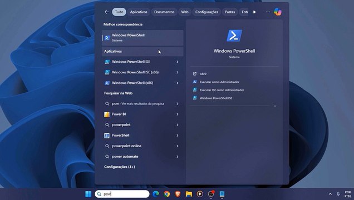This screenshot has height=200, width=354.
Task: Open Copilot from the search panel
Action: pos(278,12)
